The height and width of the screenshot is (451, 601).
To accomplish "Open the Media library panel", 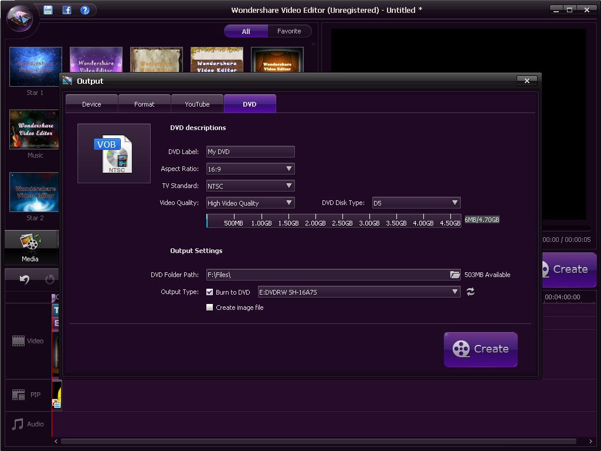I will 31,247.
